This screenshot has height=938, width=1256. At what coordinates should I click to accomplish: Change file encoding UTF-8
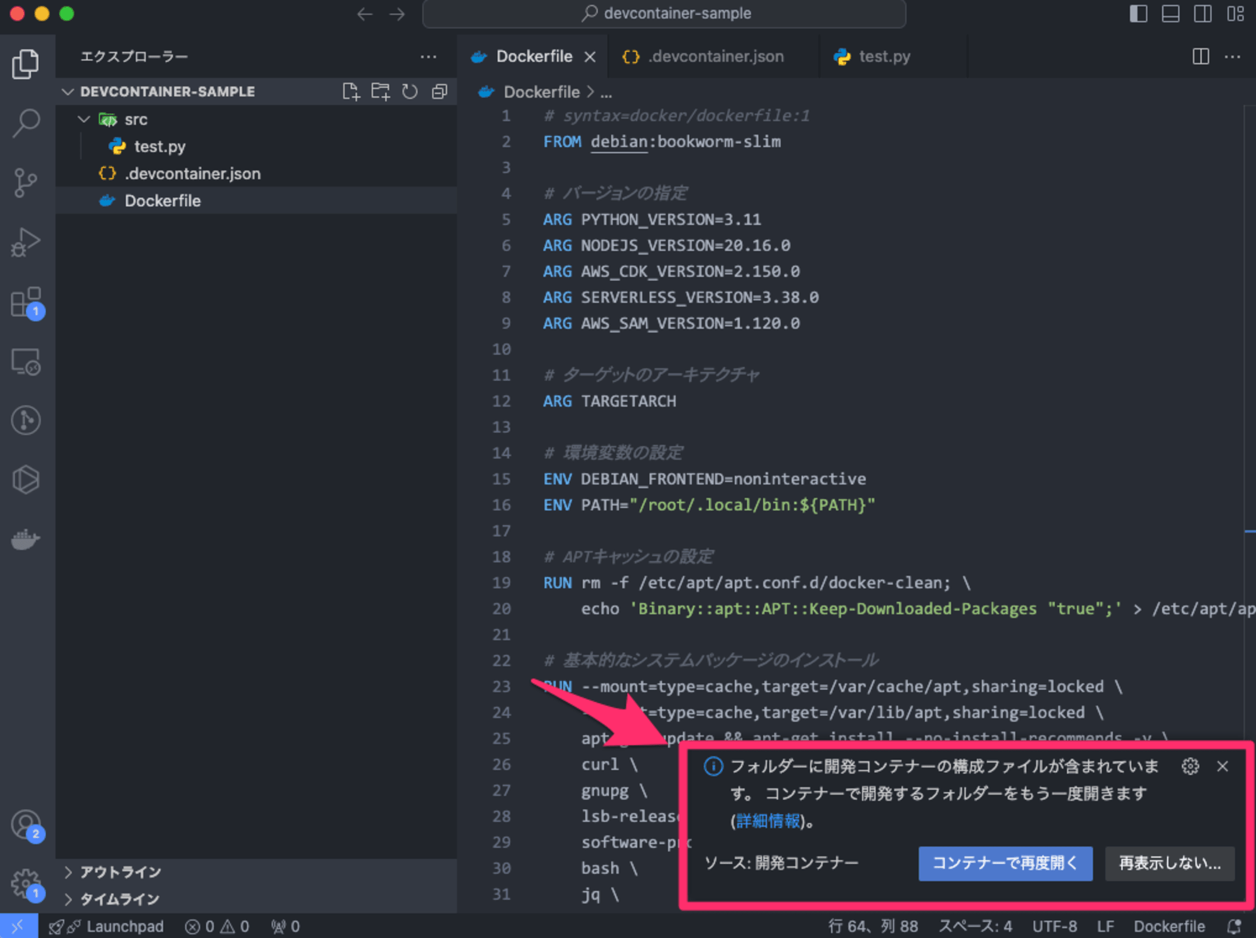click(x=1054, y=926)
